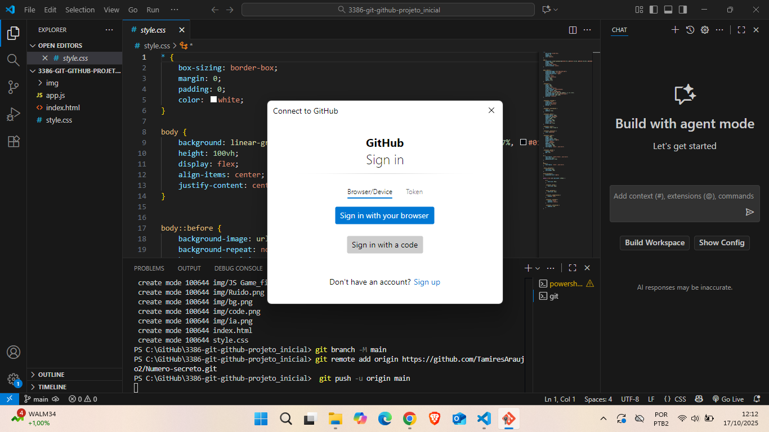The image size is (769, 432).
Task: Switch to the Token tab
Action: [x=414, y=192]
